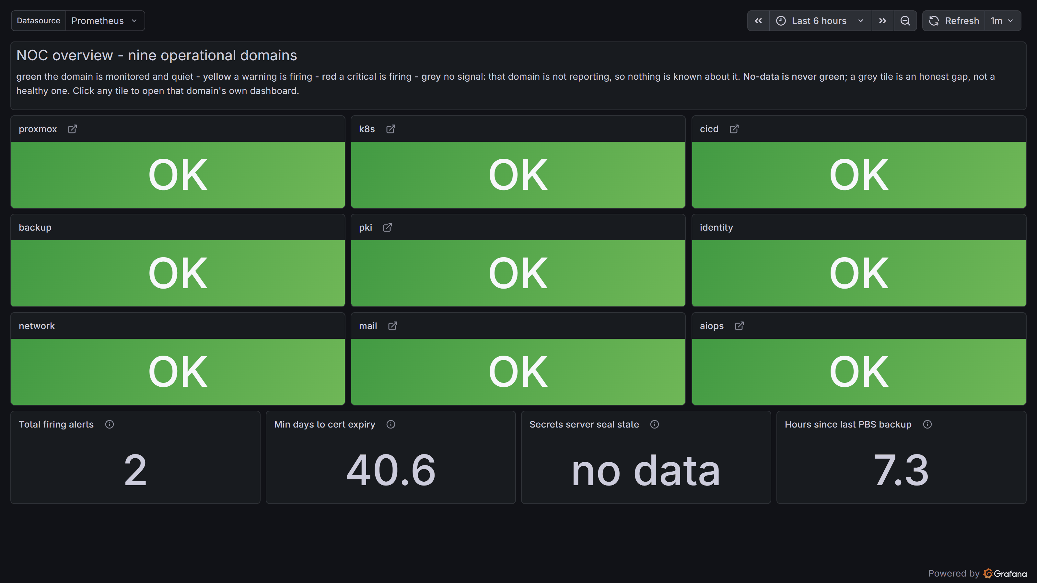Open the mail external link icon

coord(392,326)
